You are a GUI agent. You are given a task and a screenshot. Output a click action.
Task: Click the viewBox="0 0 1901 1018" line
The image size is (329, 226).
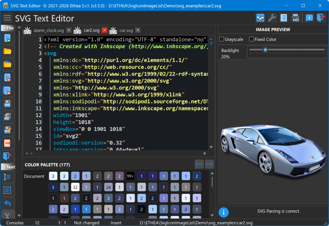pyautogui.click(x=89, y=129)
